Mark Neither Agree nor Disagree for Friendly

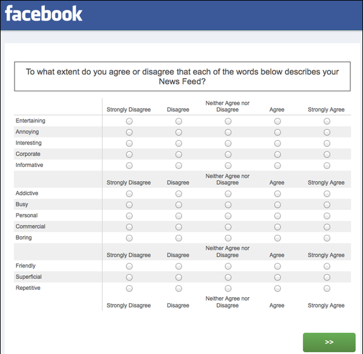coord(228,266)
